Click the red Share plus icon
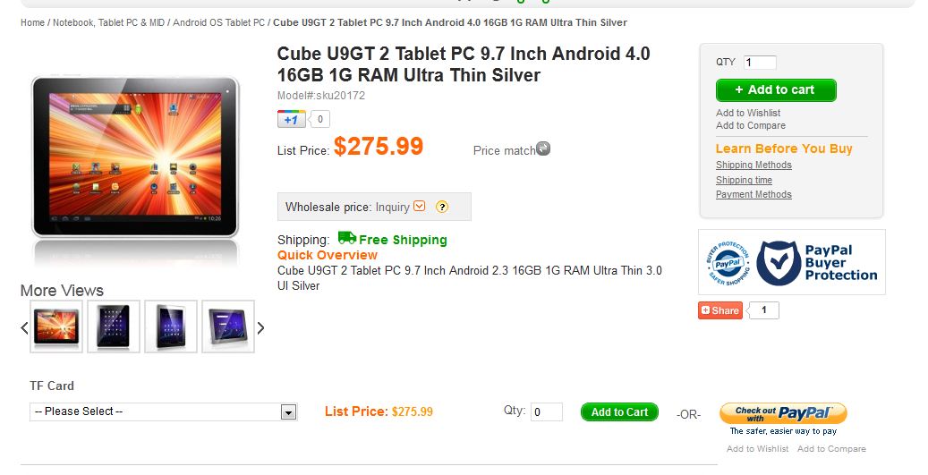 point(706,310)
